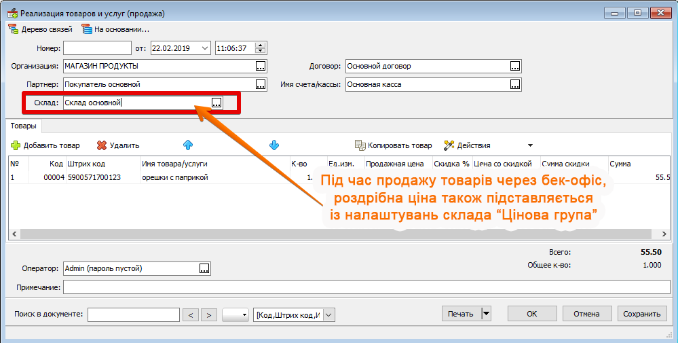The image size is (678, 343).
Task: Click Копировать товар
Action: [394, 145]
